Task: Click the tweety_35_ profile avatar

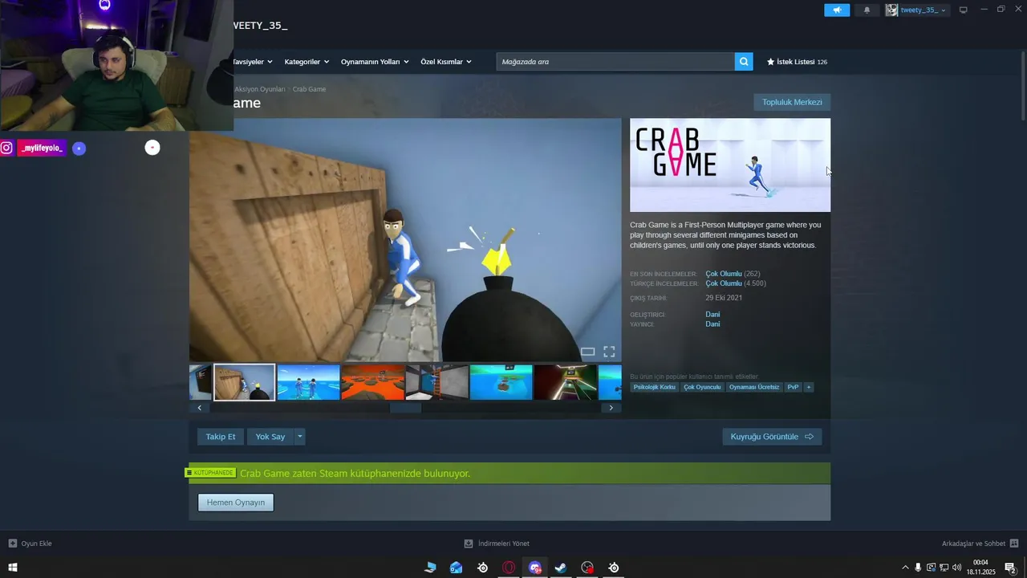Action: tap(891, 10)
